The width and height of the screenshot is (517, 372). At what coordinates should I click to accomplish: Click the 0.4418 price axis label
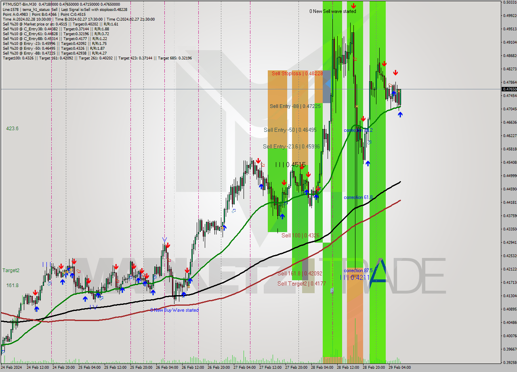[x=509, y=202]
